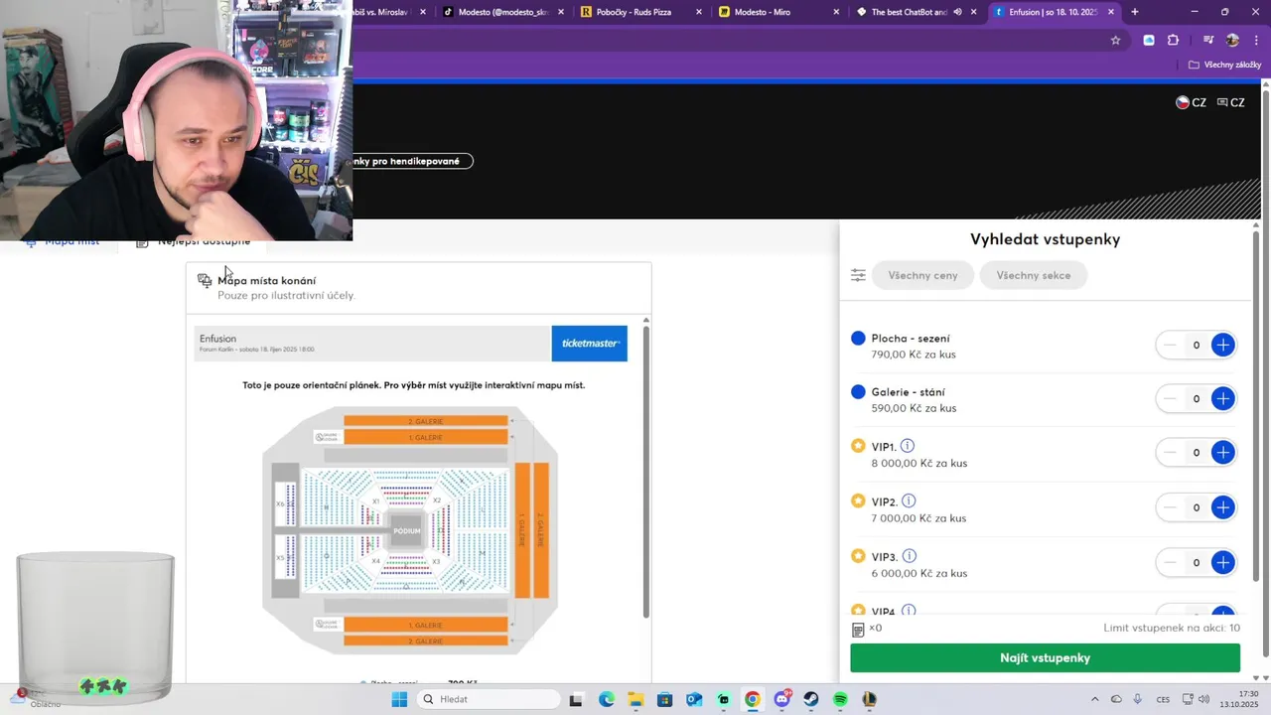
Task: Click the tickets for handicapped button
Action: (x=412, y=161)
